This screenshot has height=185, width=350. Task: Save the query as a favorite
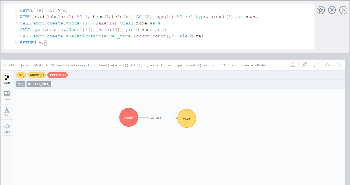click(320, 10)
